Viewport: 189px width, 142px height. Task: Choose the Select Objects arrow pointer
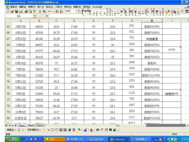[x=19, y=130]
